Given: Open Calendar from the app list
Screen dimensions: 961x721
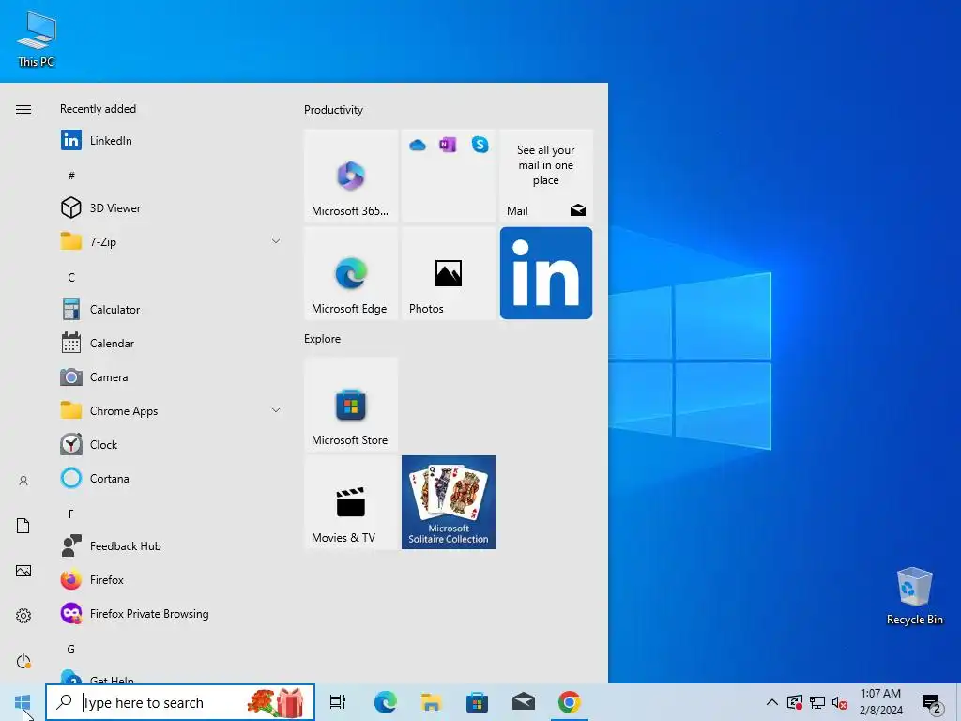Looking at the screenshot, I should (169, 344).
